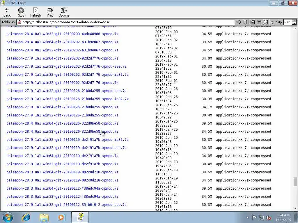Open Windows Explorer from taskbar
This screenshot has width=298, height=223.
tap(44, 217)
